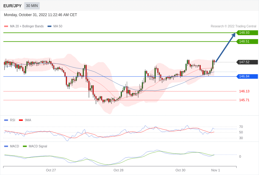
Task: Click the MA 50 legend color swatch
Action: [49, 26]
